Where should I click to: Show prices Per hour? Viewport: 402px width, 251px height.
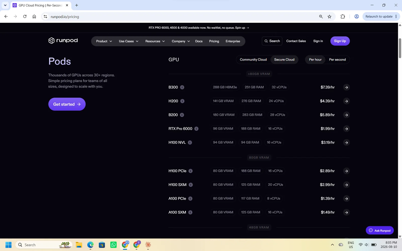[x=315, y=60]
